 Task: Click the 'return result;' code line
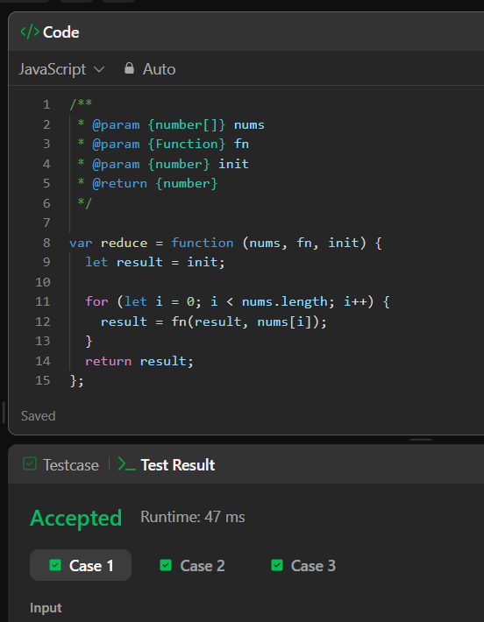coord(139,361)
